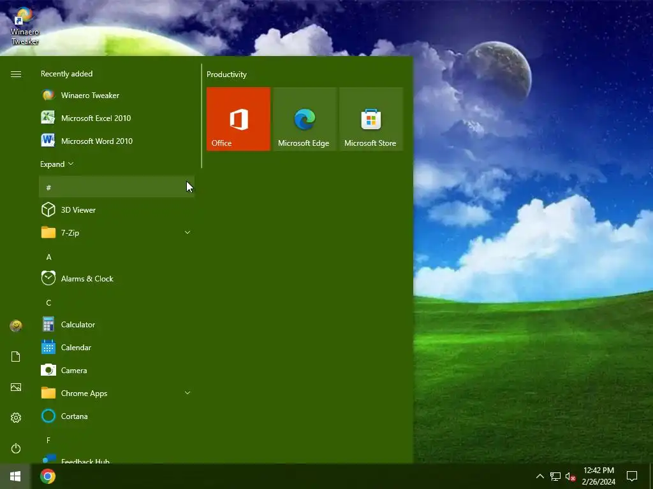Open the Winaero Tweaker desktop shortcut
Image resolution: width=653 pixels, height=489 pixels.
[x=25, y=26]
